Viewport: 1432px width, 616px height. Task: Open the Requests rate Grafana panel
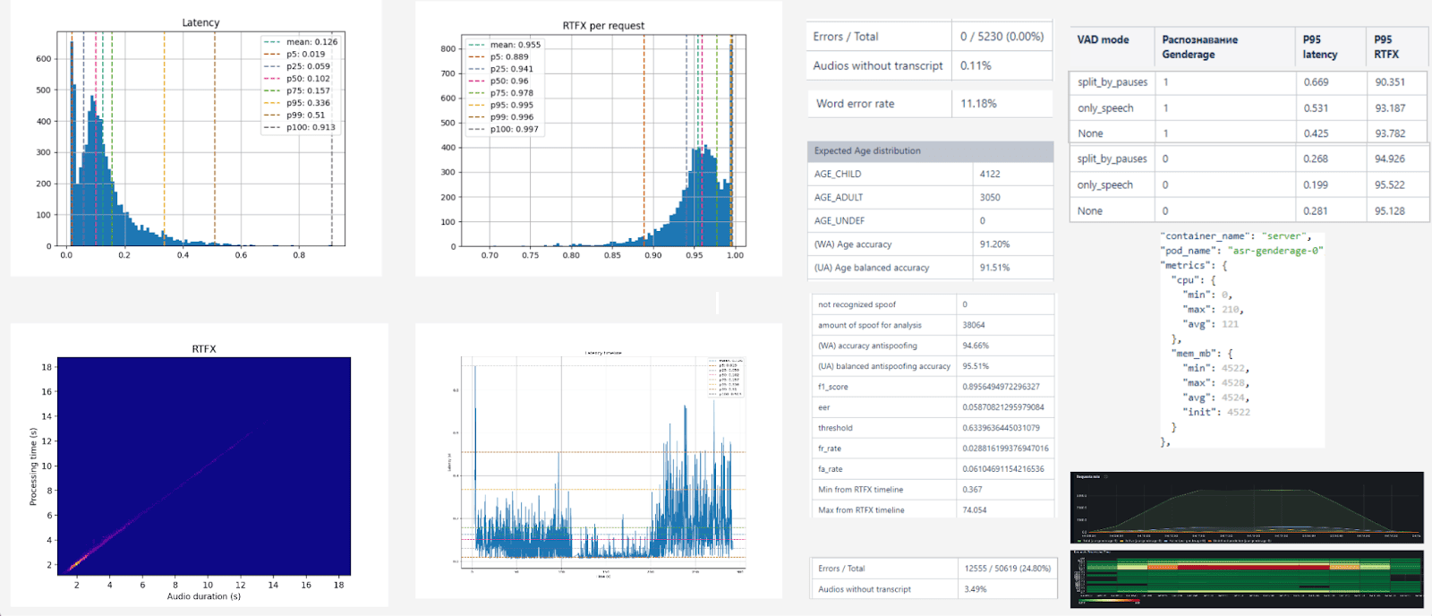(1246, 509)
